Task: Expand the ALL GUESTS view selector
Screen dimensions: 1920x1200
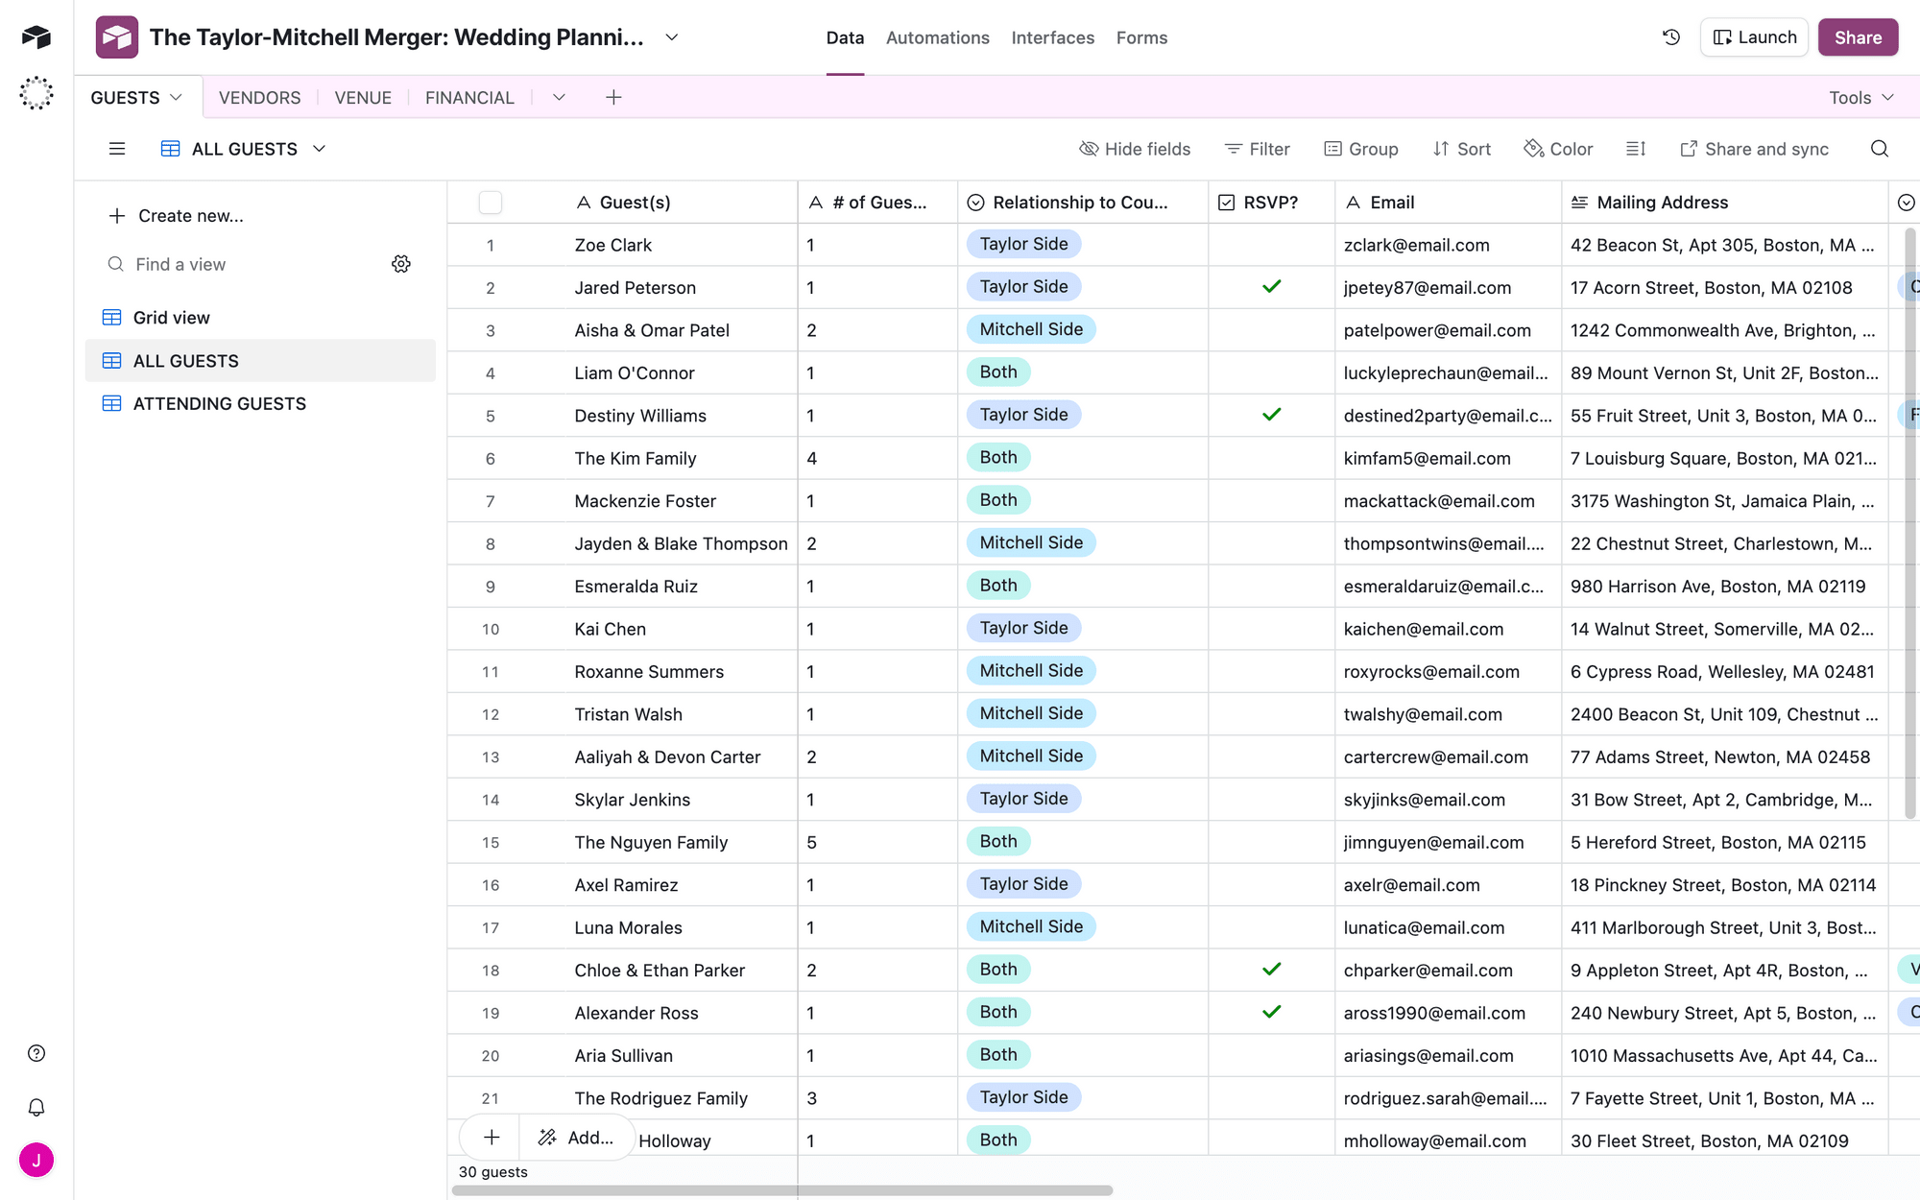Action: pos(320,149)
